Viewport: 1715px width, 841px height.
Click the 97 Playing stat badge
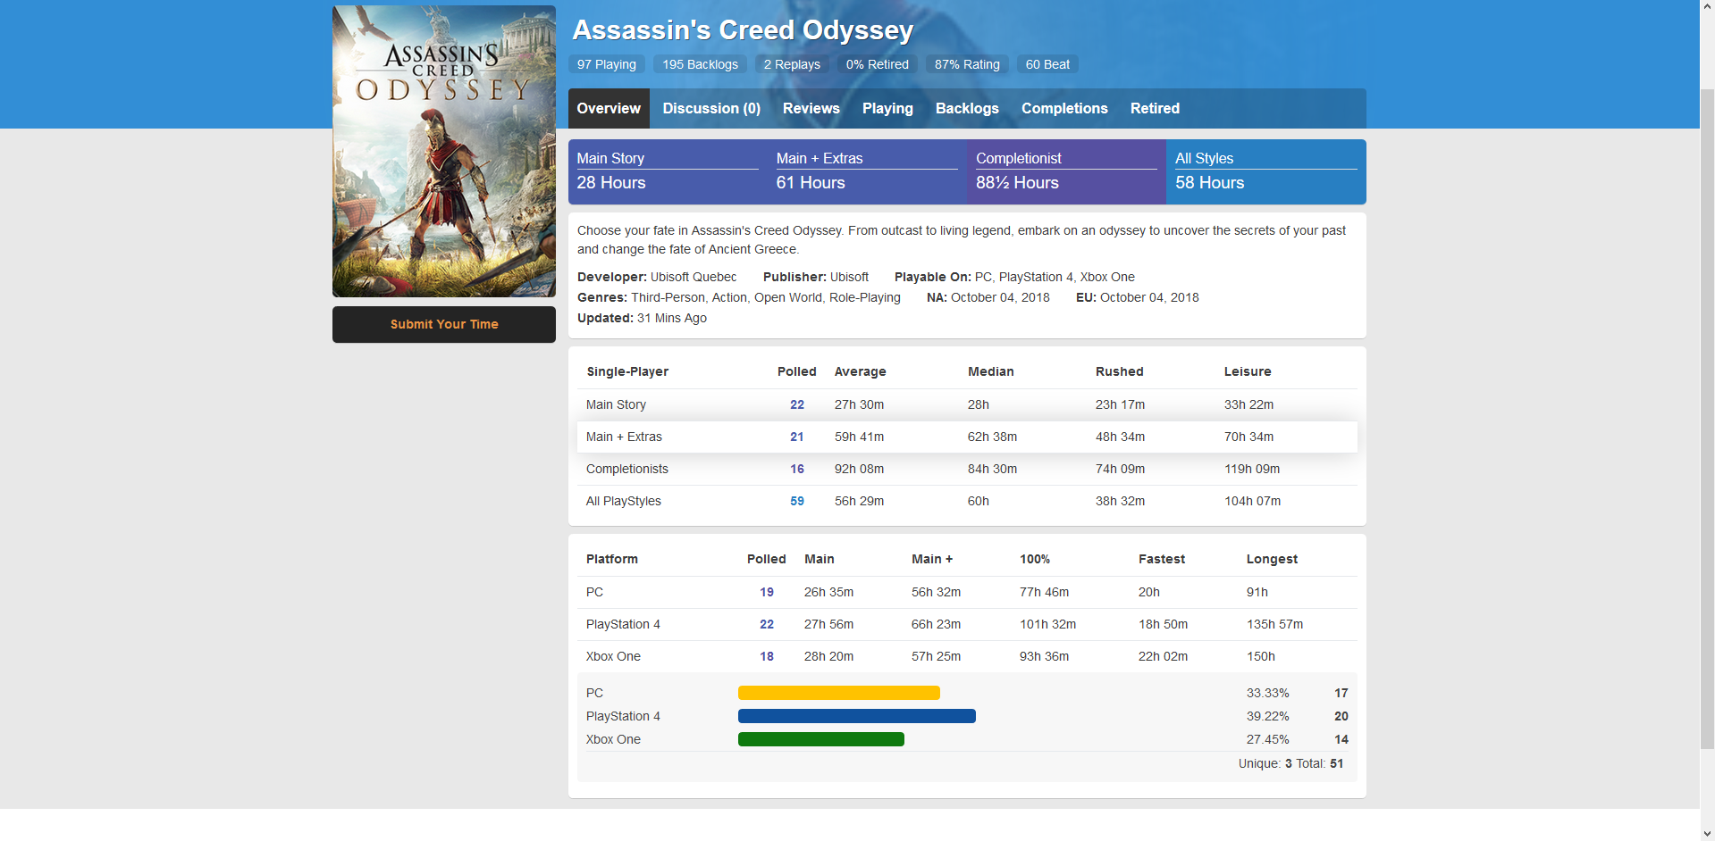click(x=606, y=64)
